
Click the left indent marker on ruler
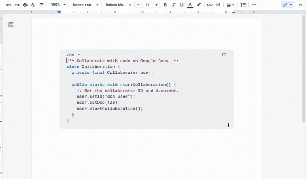coord(59,12)
